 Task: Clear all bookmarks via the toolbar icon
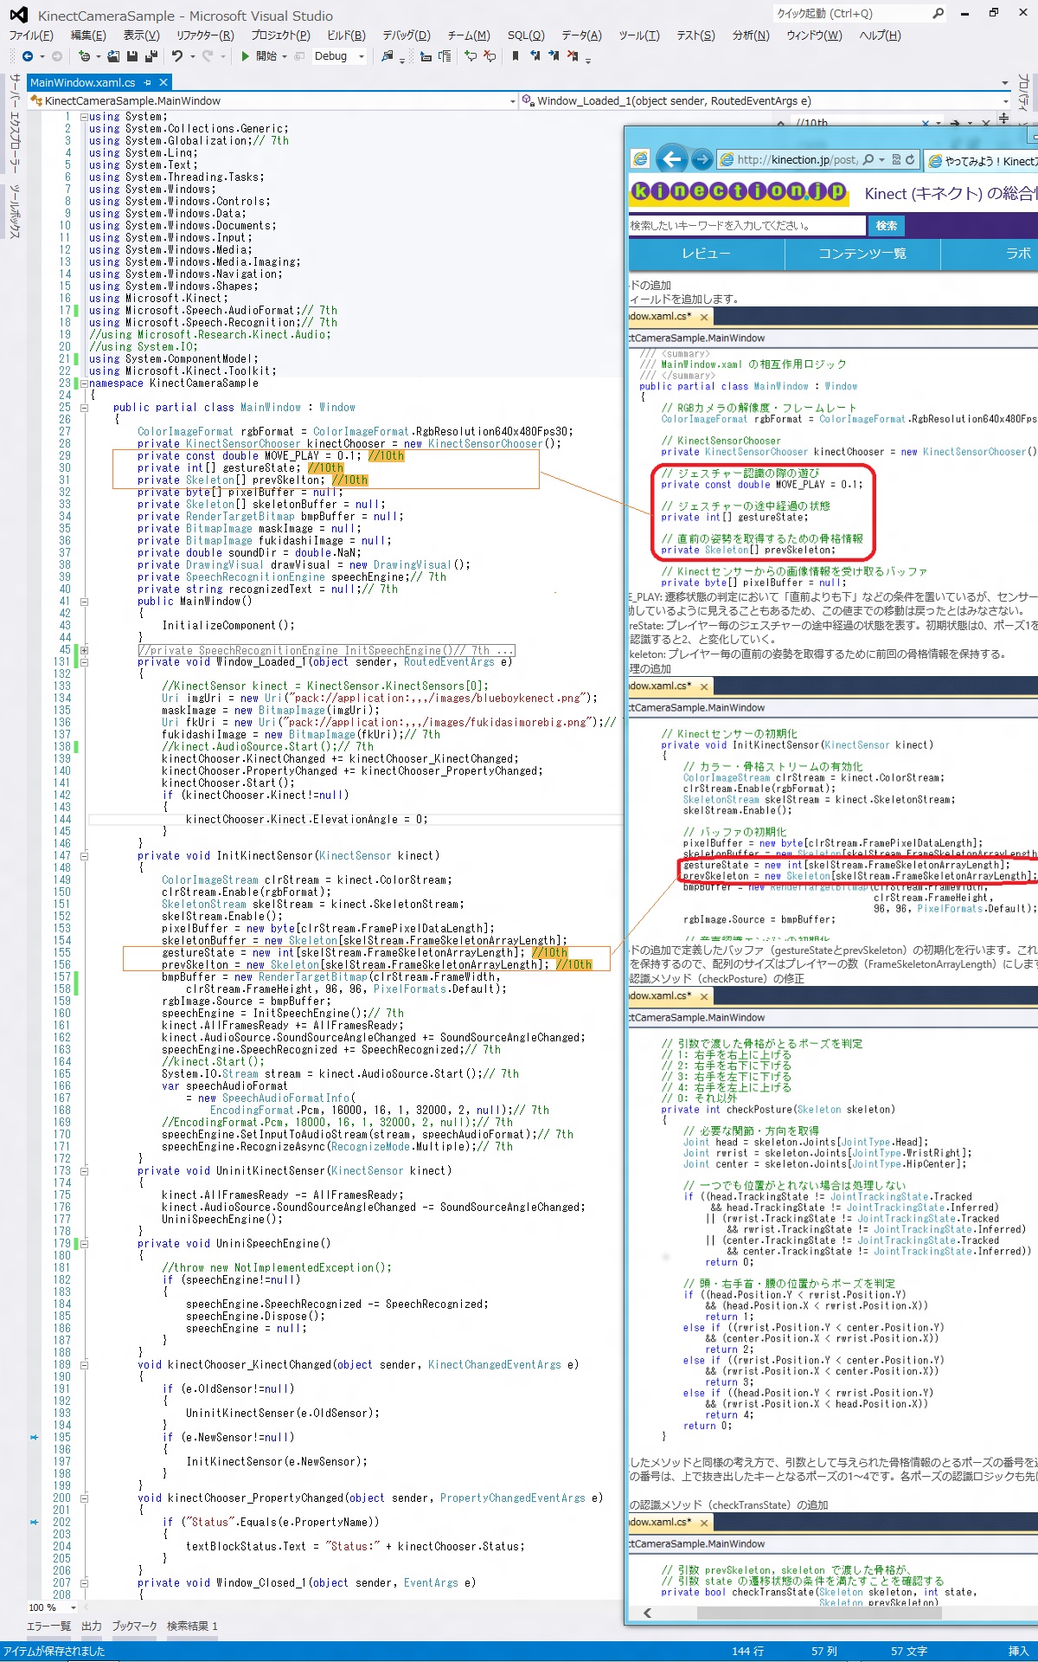click(x=573, y=56)
